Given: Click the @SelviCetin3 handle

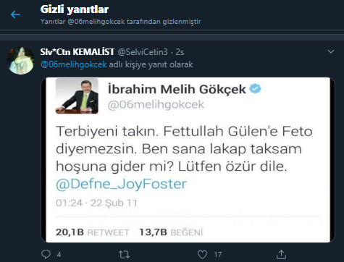Looking at the screenshot, I should tap(143, 52).
